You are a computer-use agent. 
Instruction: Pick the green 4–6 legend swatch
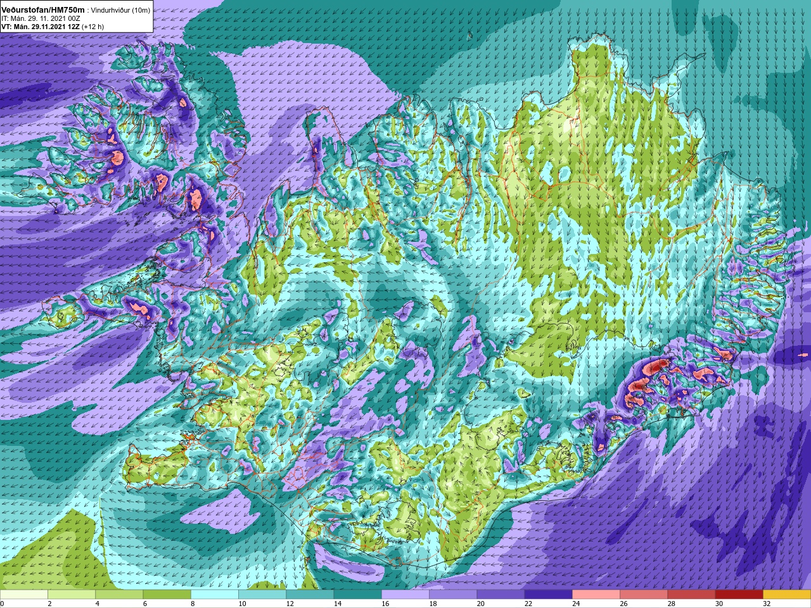[x=119, y=595]
